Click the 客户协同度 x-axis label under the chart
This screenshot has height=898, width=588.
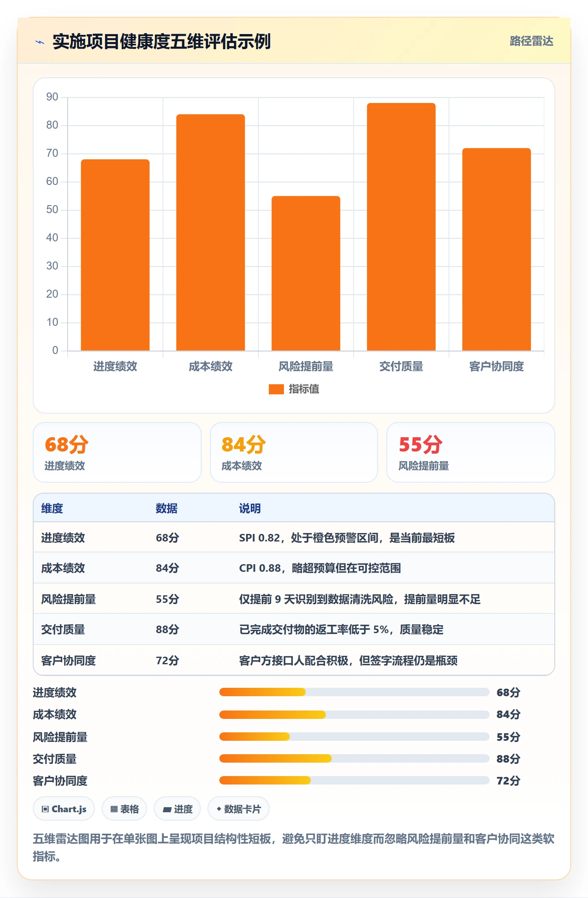496,366
